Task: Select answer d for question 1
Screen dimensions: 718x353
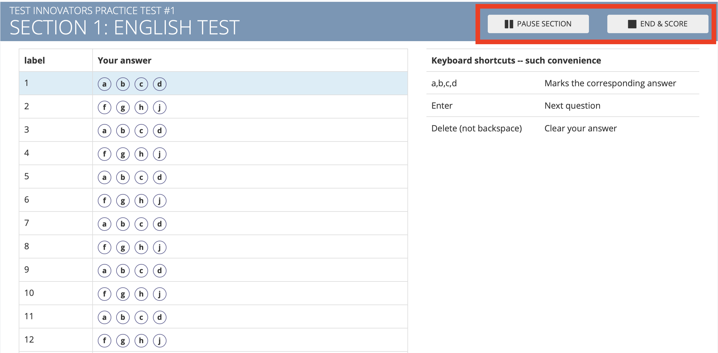Action: (x=159, y=84)
